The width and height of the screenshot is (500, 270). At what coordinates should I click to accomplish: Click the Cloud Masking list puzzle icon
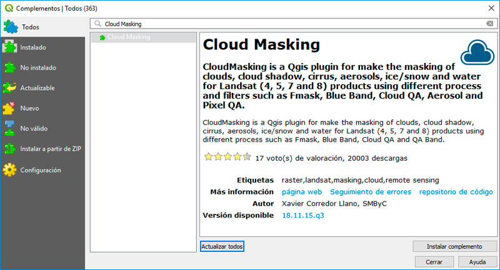102,37
